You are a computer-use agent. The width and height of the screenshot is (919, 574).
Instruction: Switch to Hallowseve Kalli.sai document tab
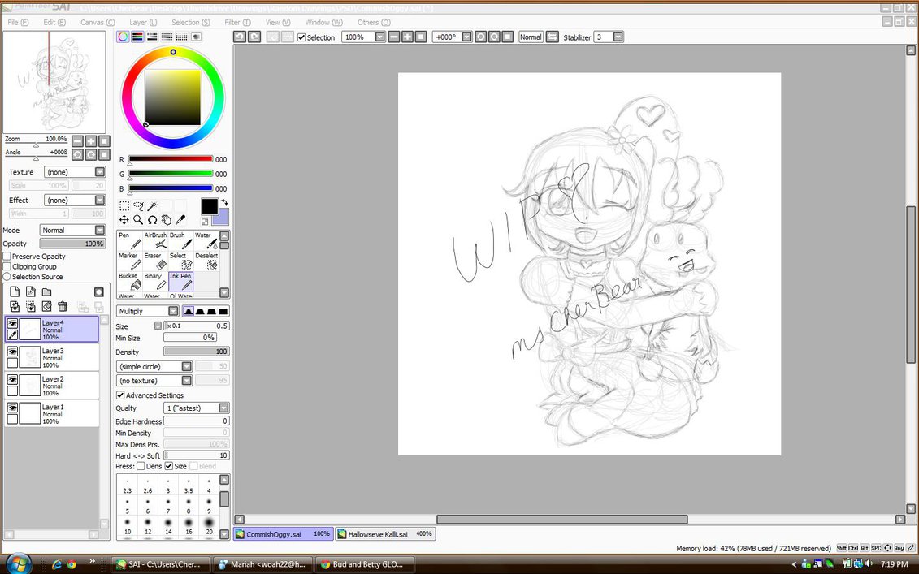[x=385, y=534]
